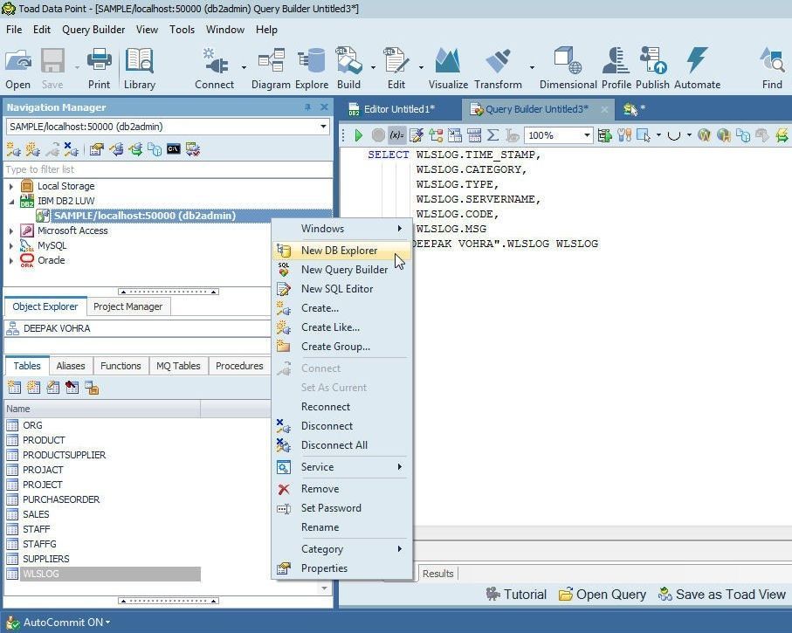This screenshot has width=792, height=633.
Task: Click the Tutorial button
Action: [516, 595]
